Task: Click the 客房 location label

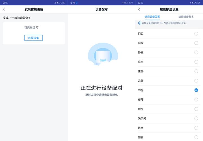Action: 141,62
